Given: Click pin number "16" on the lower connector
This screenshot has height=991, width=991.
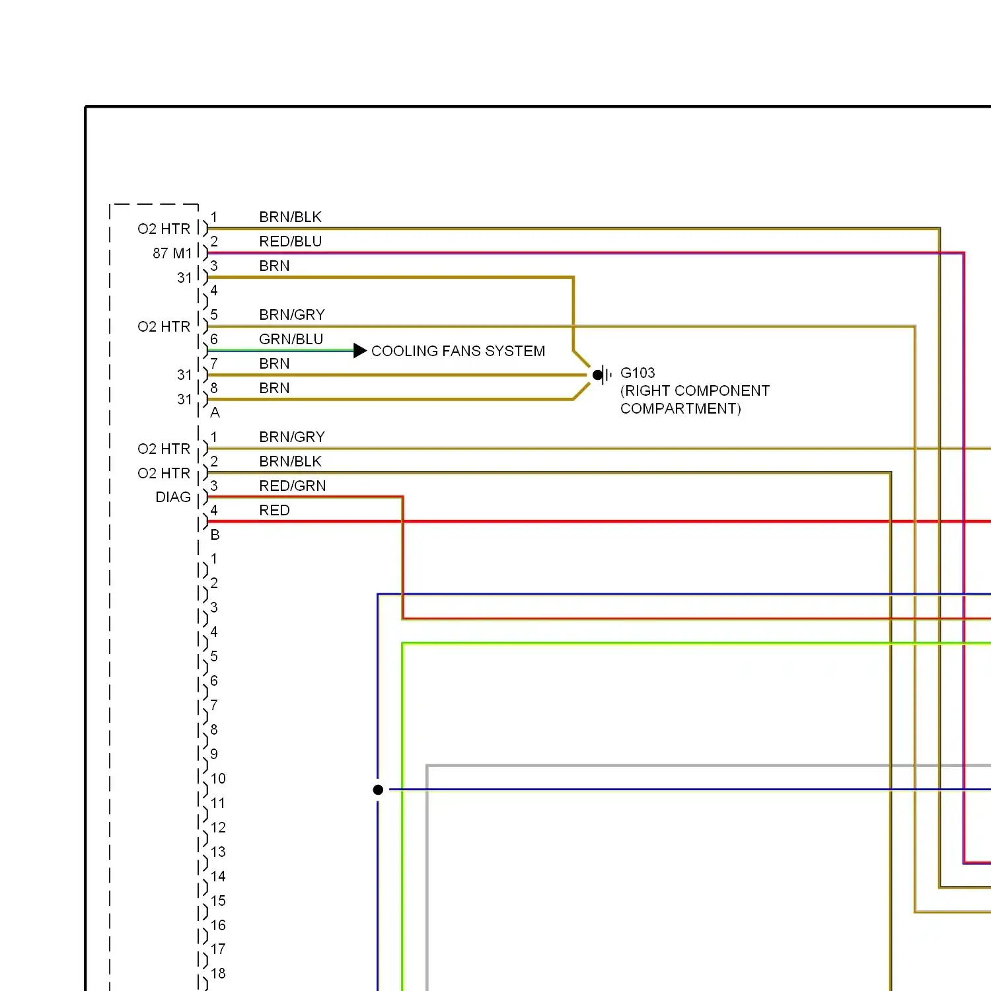Looking at the screenshot, I should pos(218,925).
